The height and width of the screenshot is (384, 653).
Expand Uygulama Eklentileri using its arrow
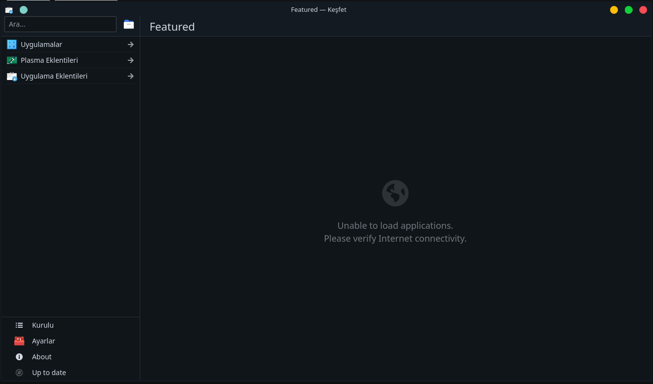click(x=130, y=76)
